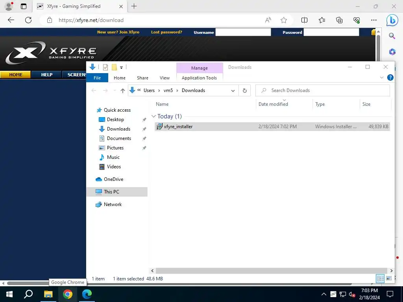View site information lock icon
This screenshot has height=302, width=403.
tap(50, 20)
